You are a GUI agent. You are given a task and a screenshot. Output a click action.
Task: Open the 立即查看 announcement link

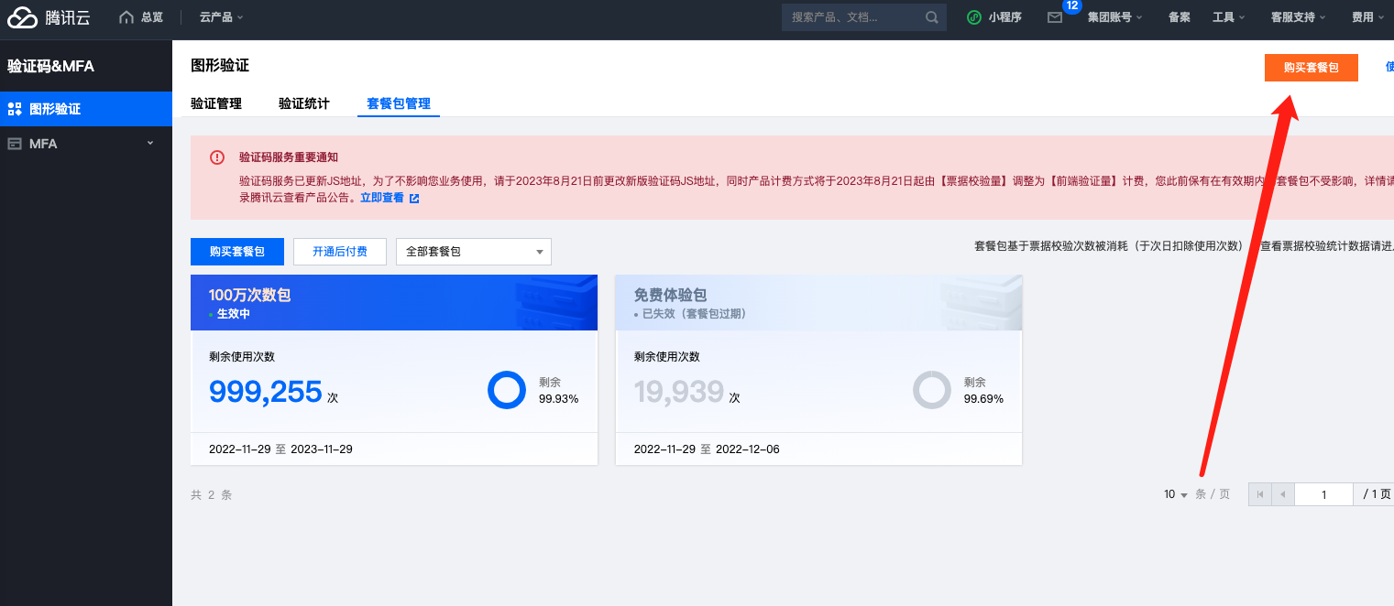382,198
